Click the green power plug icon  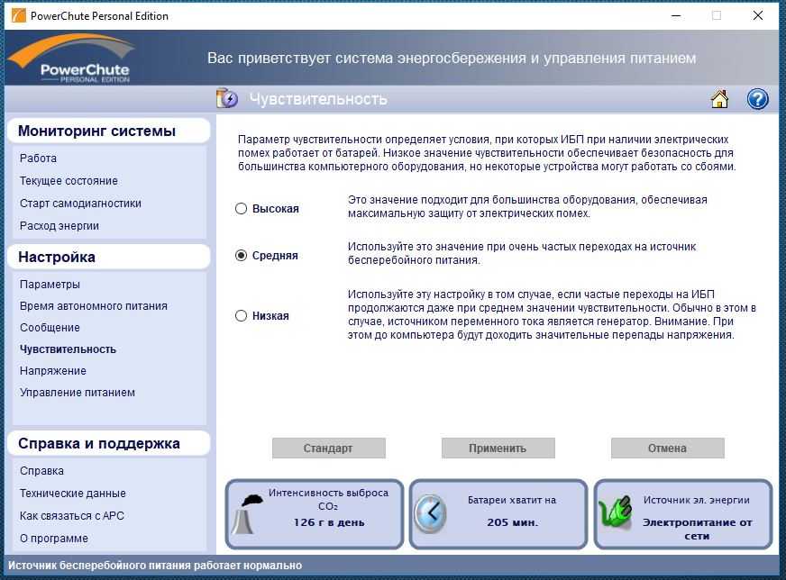[617, 514]
